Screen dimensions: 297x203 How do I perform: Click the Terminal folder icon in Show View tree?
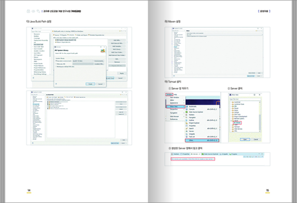tap(233, 127)
